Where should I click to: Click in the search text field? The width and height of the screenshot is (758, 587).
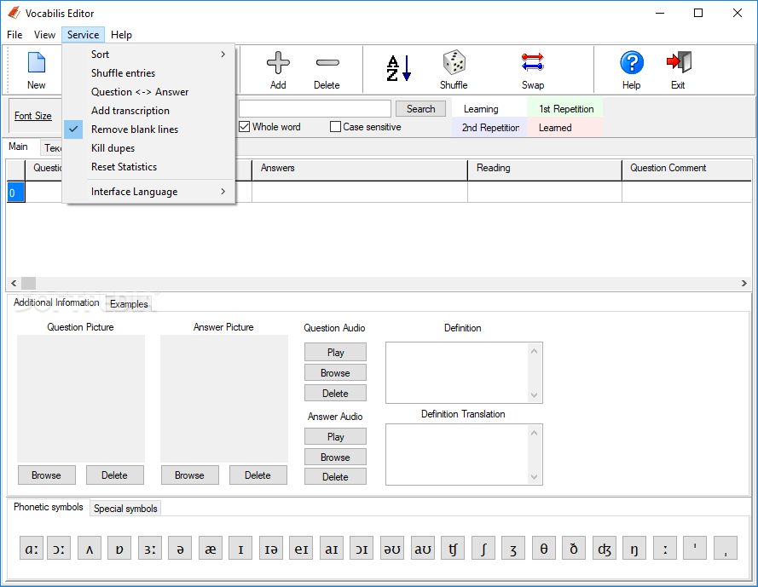pyautogui.click(x=315, y=109)
